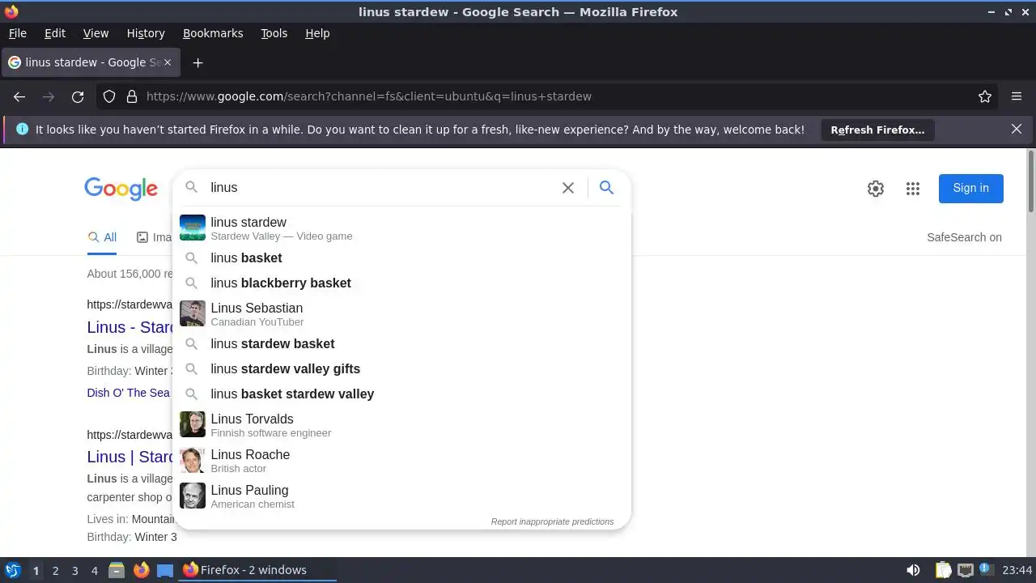Click the Firefox back arrow button
Screen dimensions: 1036x583
click(19, 96)
